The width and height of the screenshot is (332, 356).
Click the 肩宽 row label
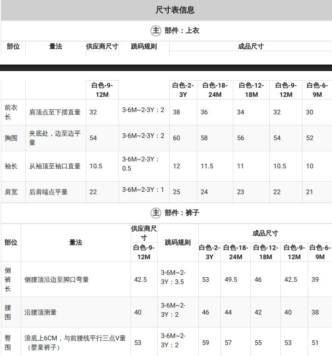[x=11, y=192]
